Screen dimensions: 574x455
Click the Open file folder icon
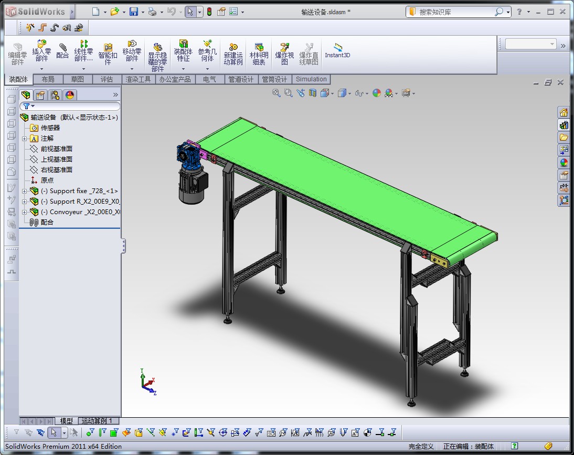pos(114,12)
